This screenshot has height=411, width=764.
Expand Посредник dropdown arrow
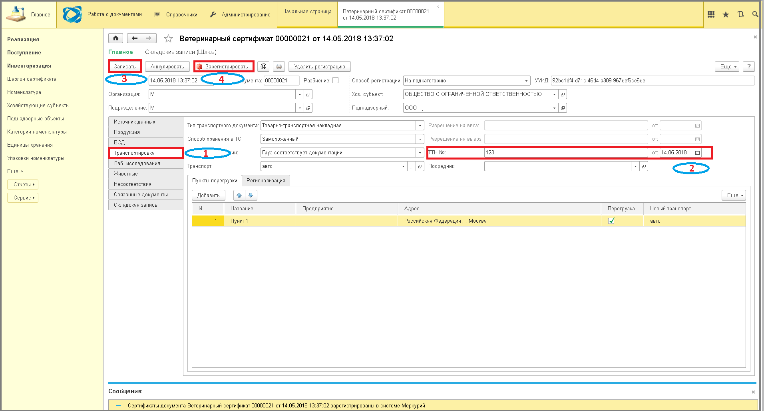click(x=635, y=166)
